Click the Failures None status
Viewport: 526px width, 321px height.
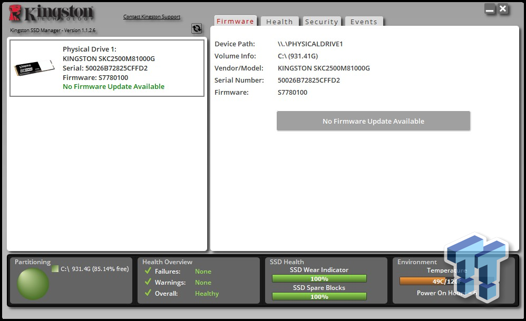point(203,272)
